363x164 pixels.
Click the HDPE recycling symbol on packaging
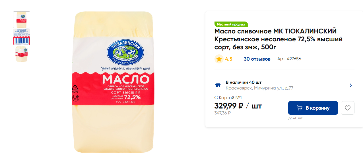pyautogui.click(x=75, y=89)
